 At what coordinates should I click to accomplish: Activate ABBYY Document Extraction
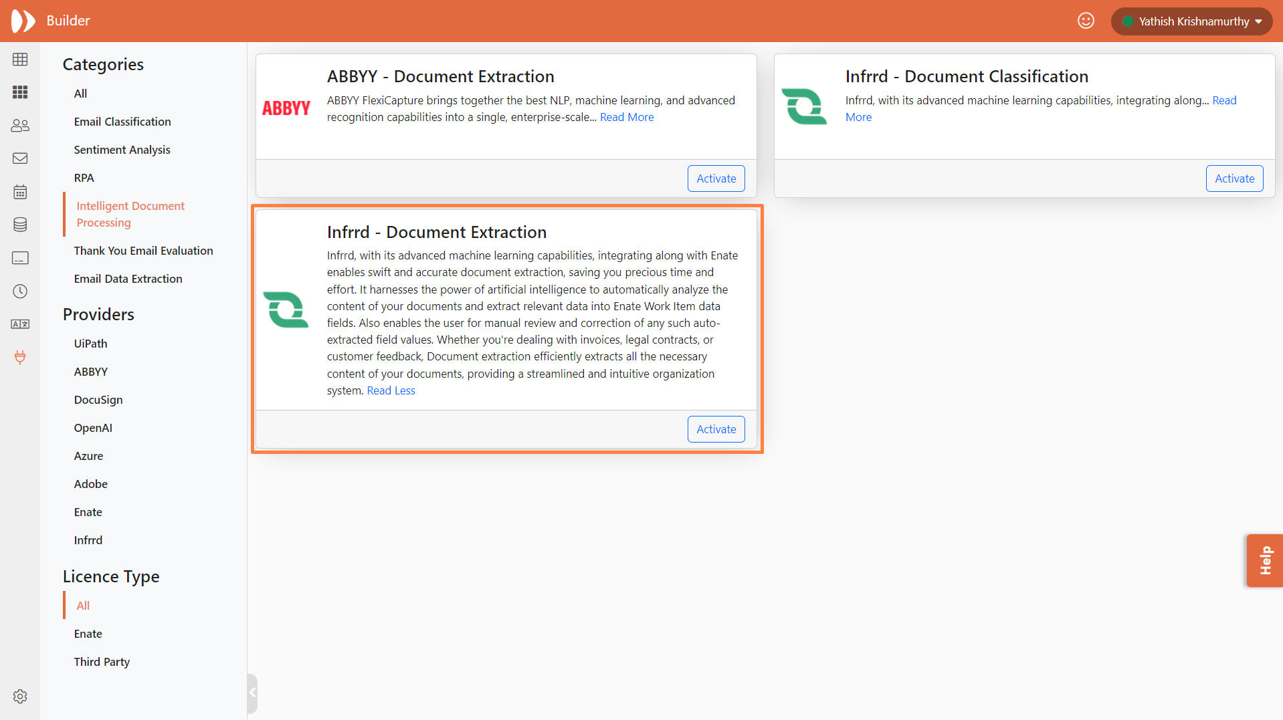point(716,178)
